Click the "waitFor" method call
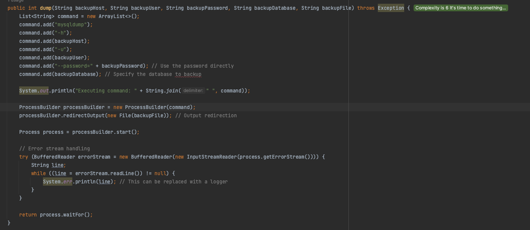Viewport: 530px width, 230px height. (73, 215)
